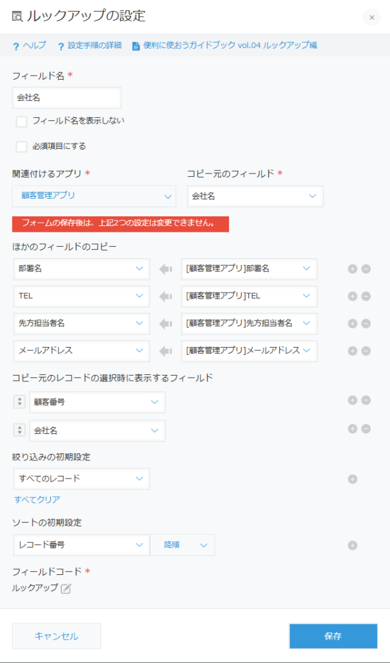Screen dimensions: 390x663
Task: Add another sort condition with the plus icon
Action: tap(352, 545)
